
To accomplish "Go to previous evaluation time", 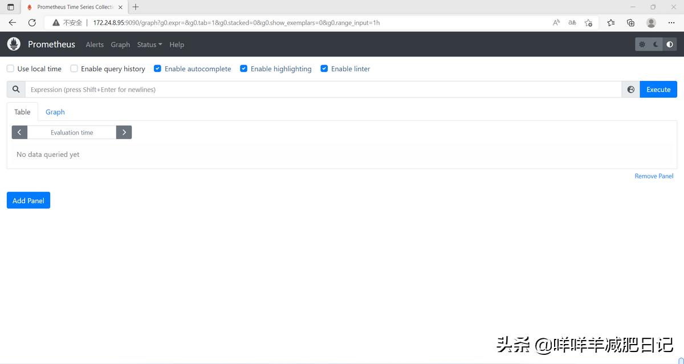I will pos(19,132).
